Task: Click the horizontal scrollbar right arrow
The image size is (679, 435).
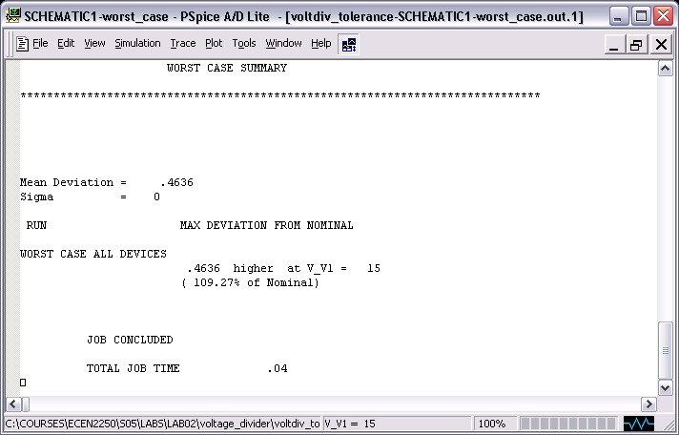Action: (x=648, y=404)
